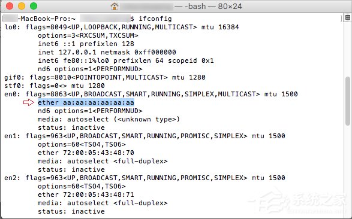Minimize the window using yellow button
The height and width of the screenshot is (219, 352).
pyautogui.click(x=22, y=6)
